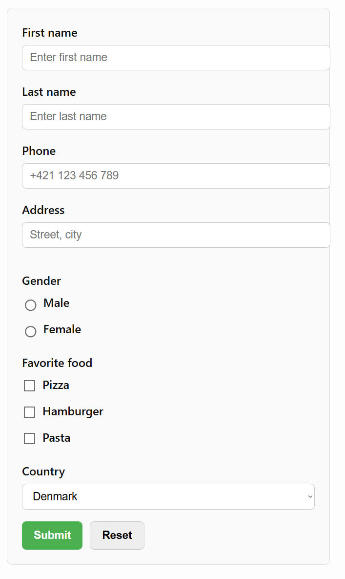The width and height of the screenshot is (345, 579).
Task: Click the Gender section heading
Action: click(41, 281)
